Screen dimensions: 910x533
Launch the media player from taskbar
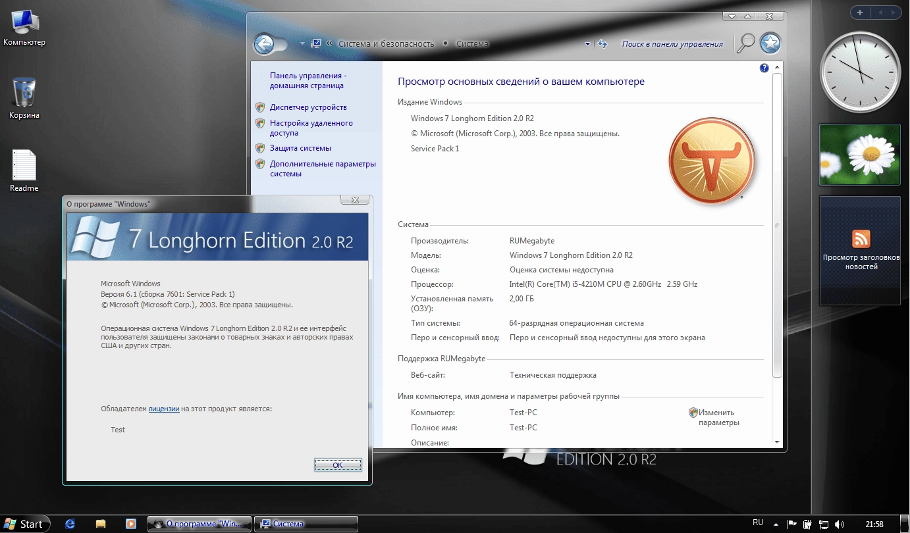point(131,524)
